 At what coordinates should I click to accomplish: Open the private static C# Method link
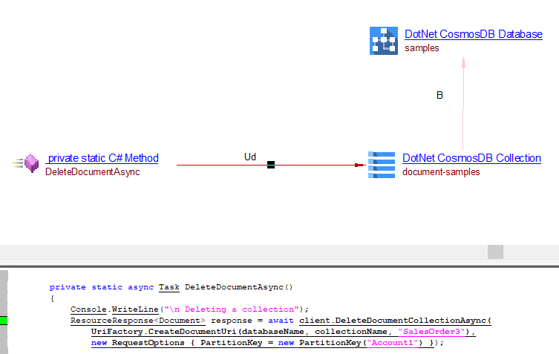(x=102, y=158)
